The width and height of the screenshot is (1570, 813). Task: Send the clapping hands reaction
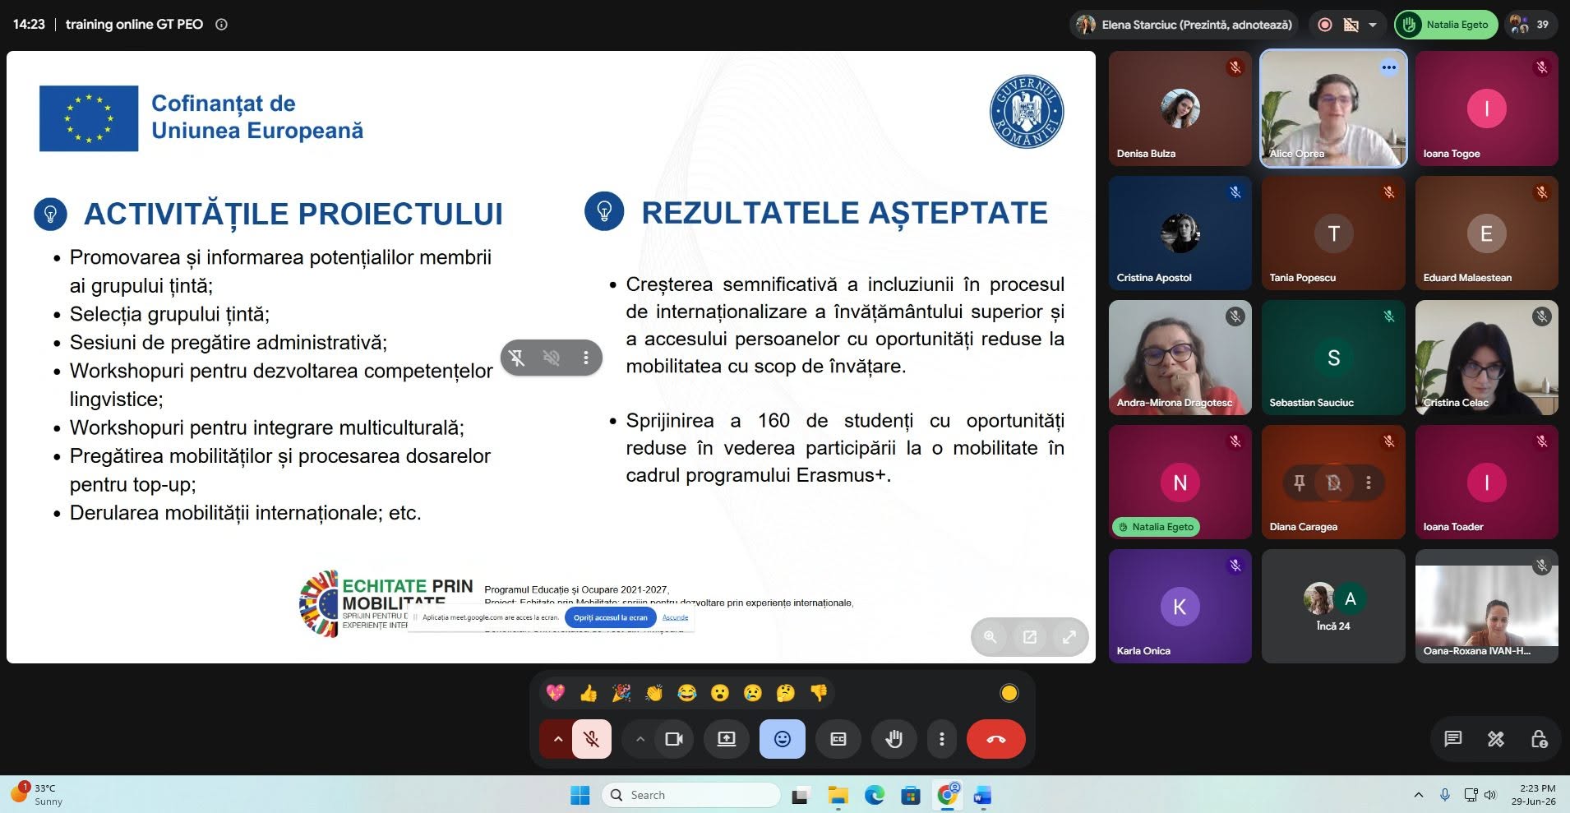pos(654,693)
